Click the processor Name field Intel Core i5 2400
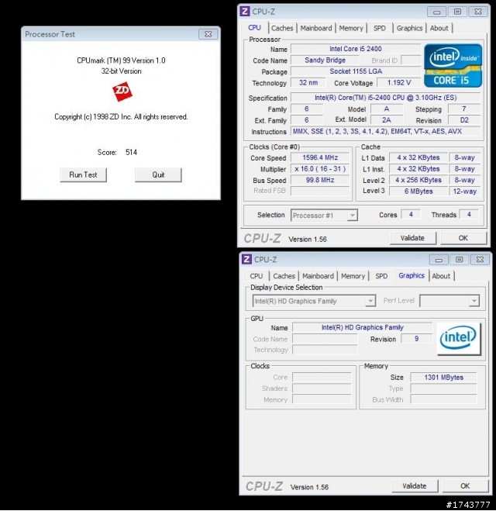 point(356,49)
